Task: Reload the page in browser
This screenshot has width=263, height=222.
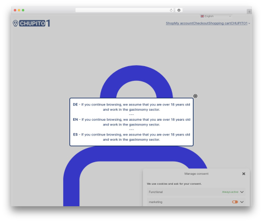Action: (x=171, y=10)
